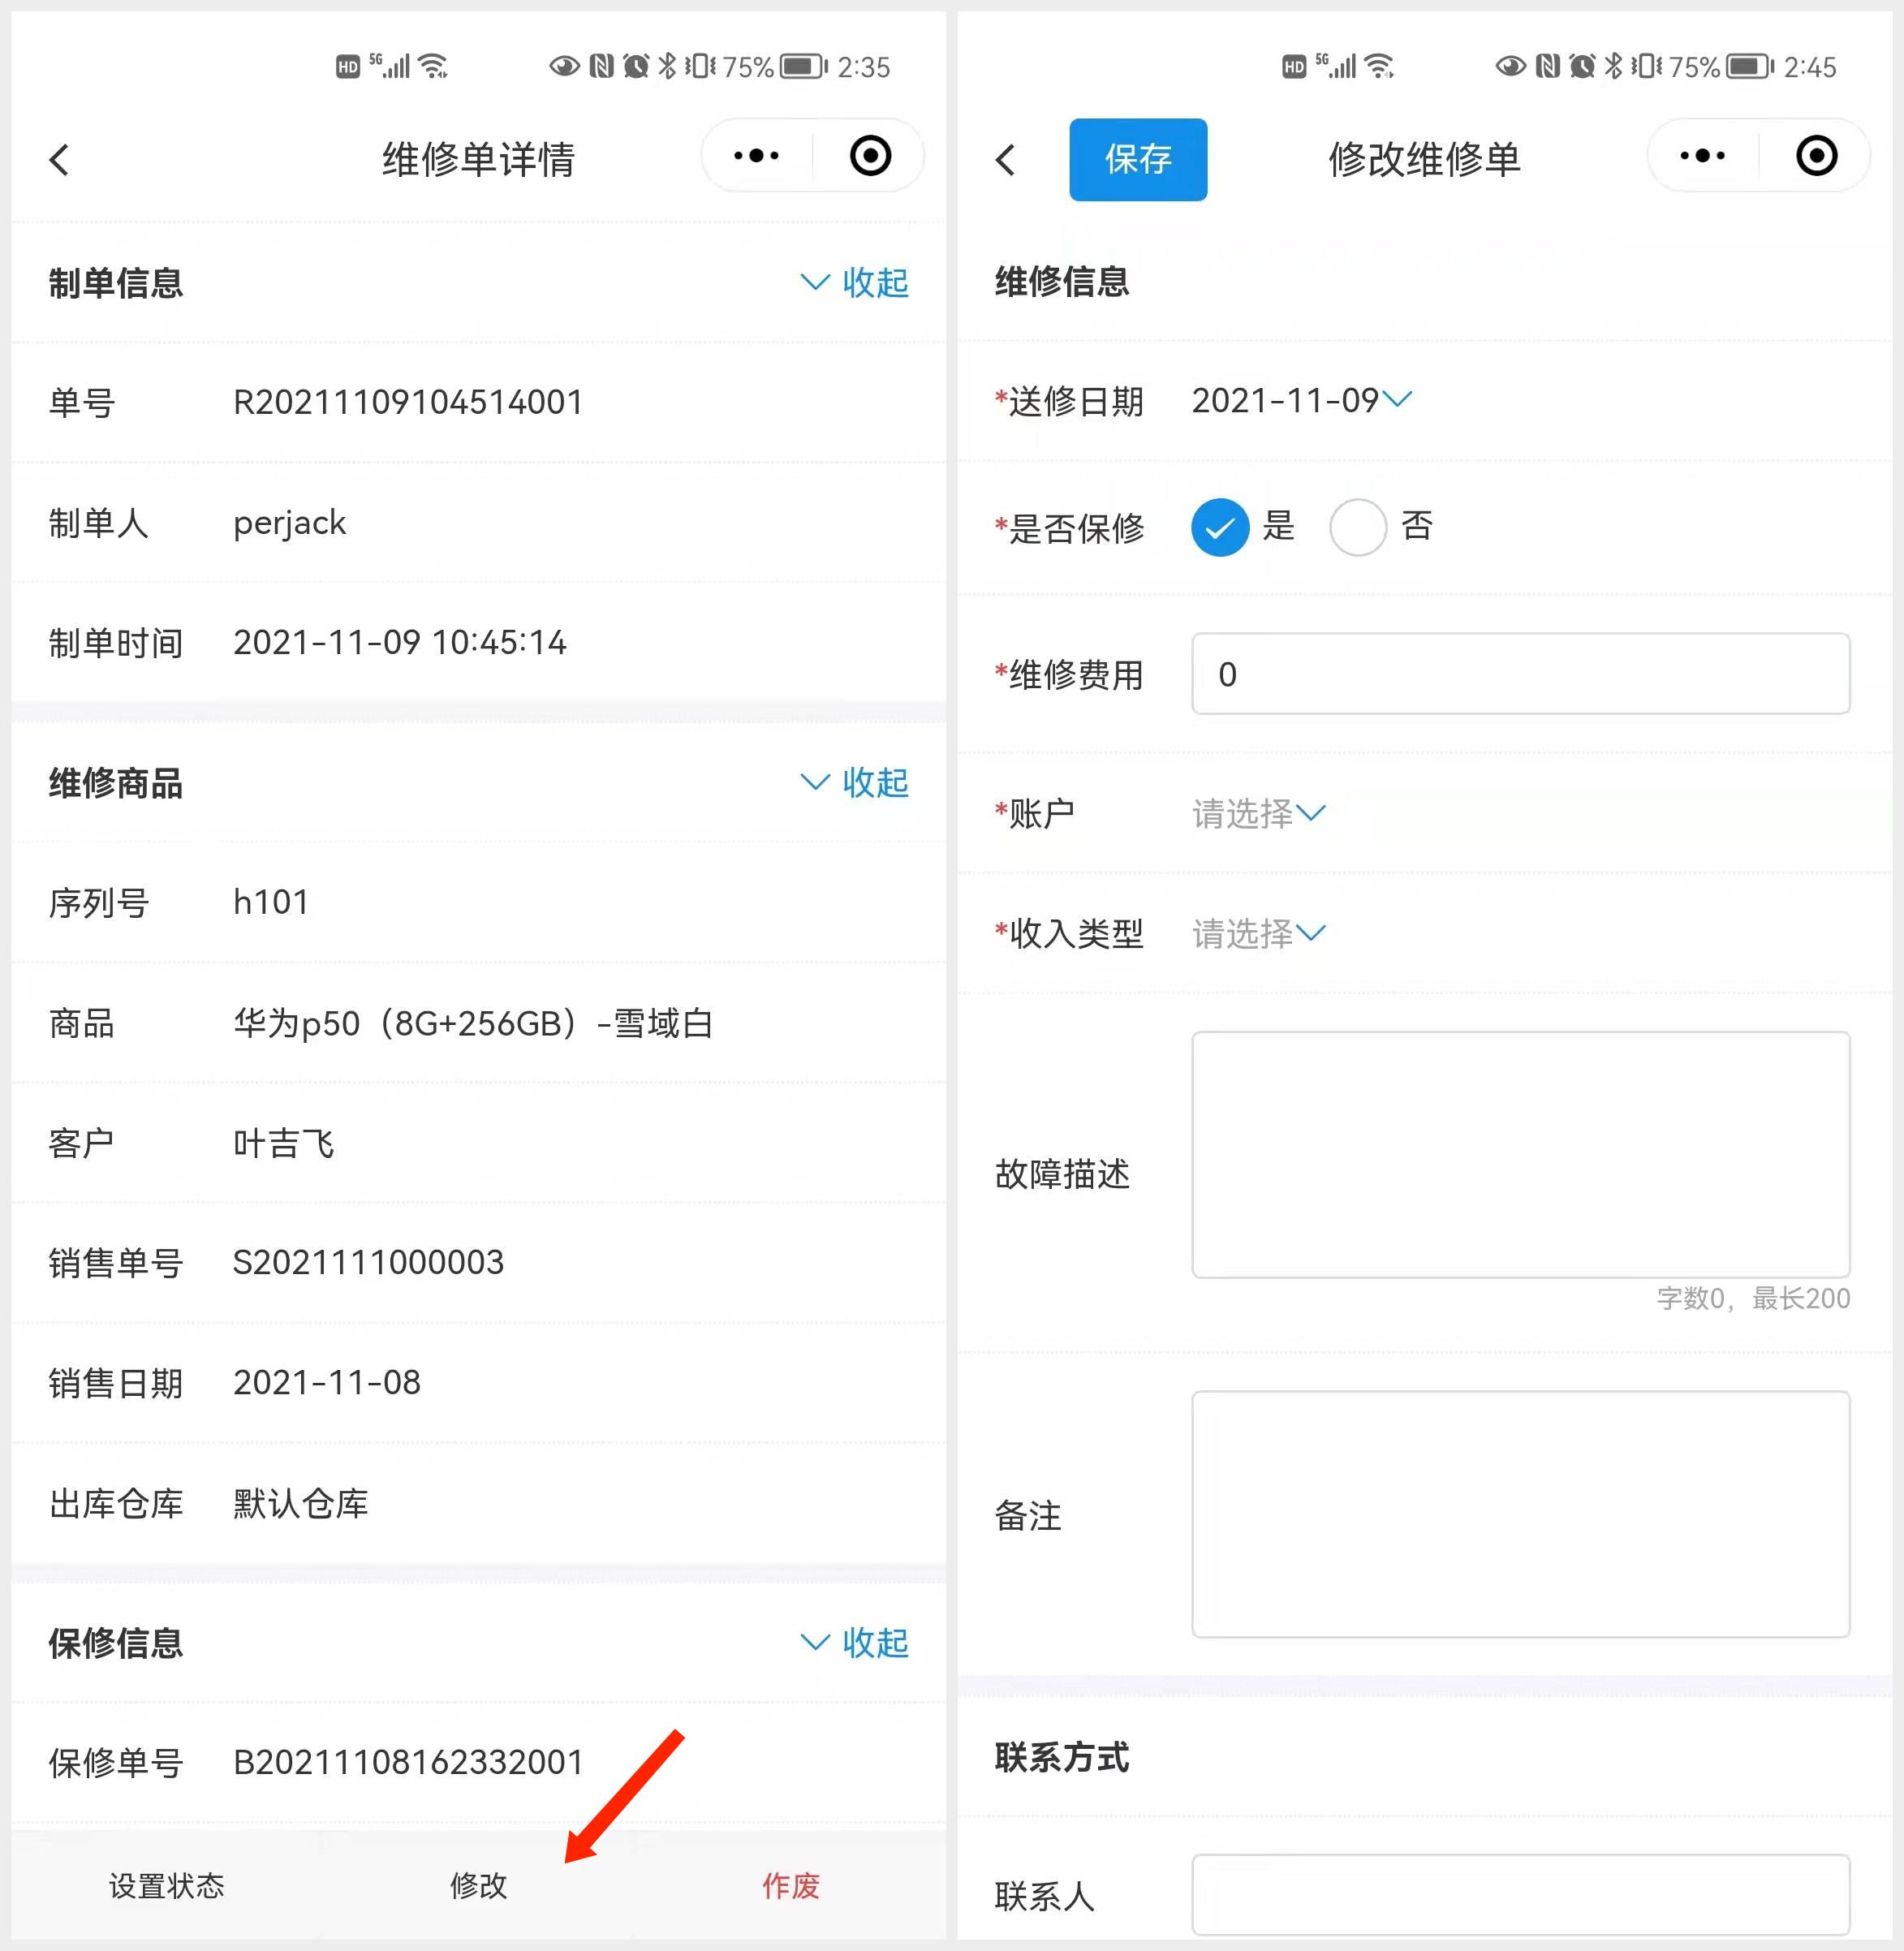Open the 账户 dropdown
The image size is (1904, 1951).
tap(1258, 813)
